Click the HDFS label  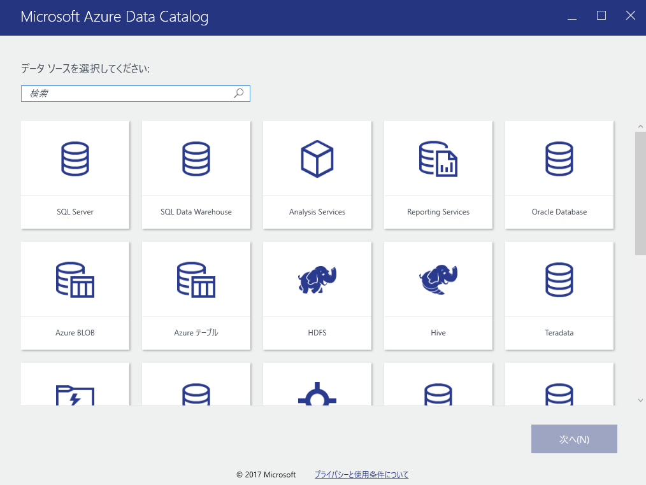click(317, 333)
